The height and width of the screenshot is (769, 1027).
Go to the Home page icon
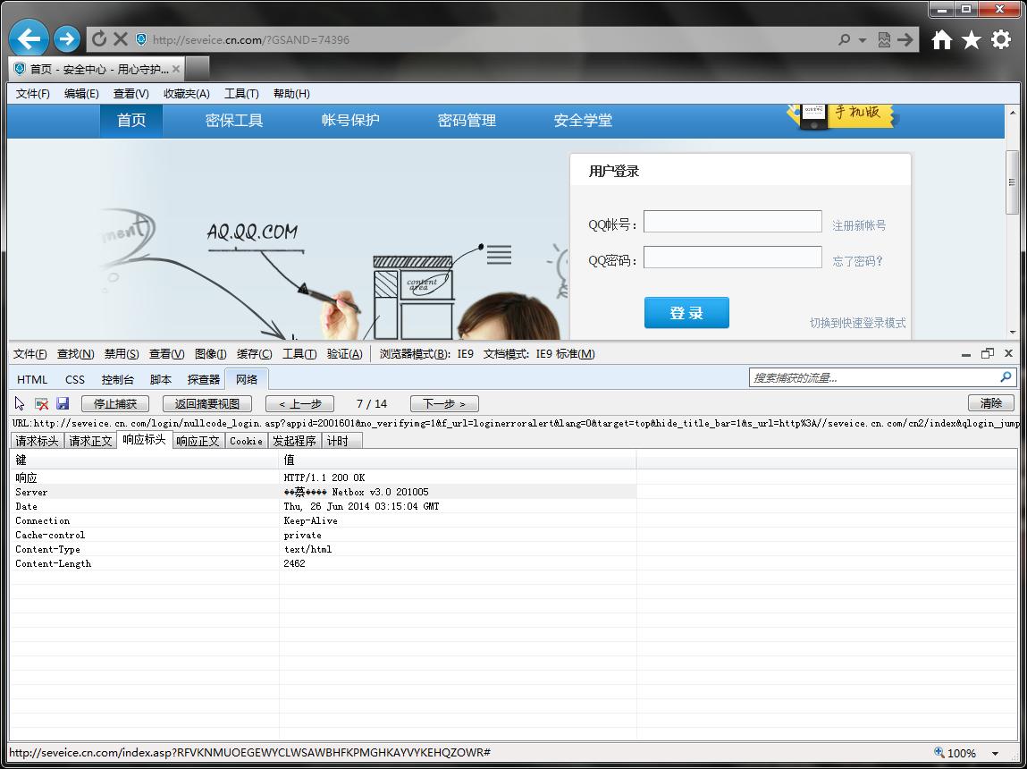point(942,39)
